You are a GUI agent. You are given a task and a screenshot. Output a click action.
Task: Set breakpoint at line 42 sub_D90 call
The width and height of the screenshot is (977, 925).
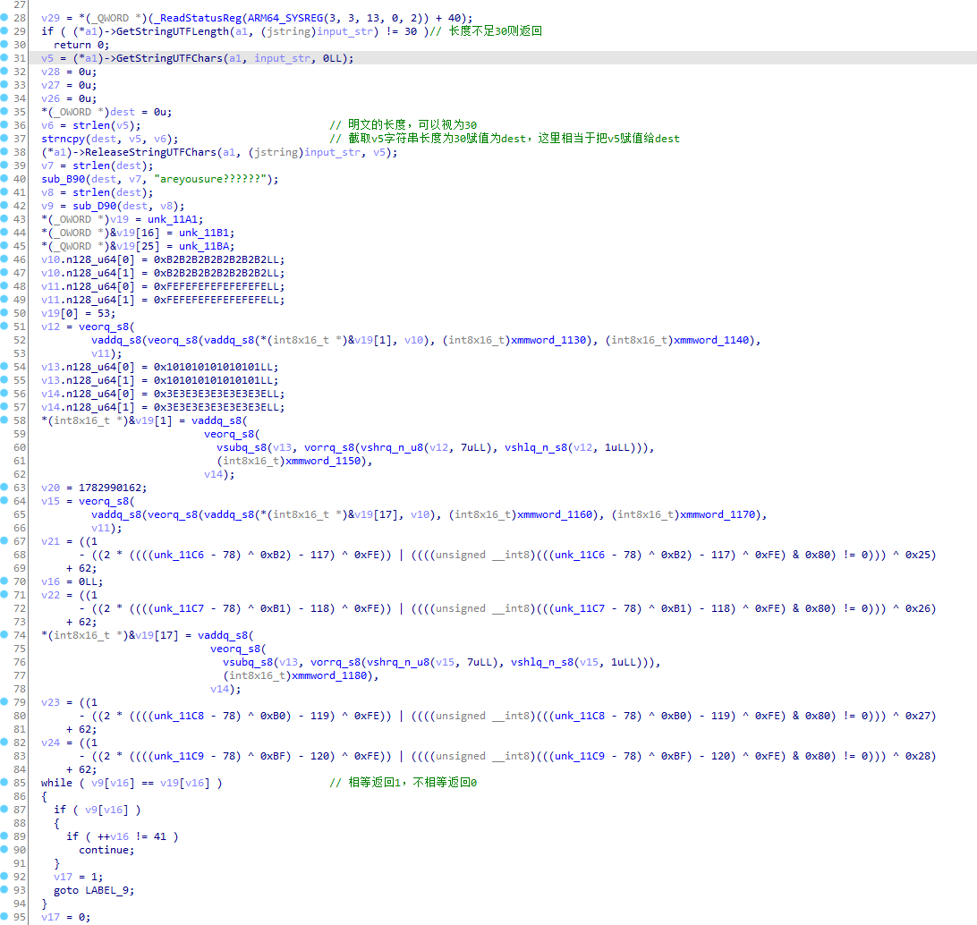point(4,206)
